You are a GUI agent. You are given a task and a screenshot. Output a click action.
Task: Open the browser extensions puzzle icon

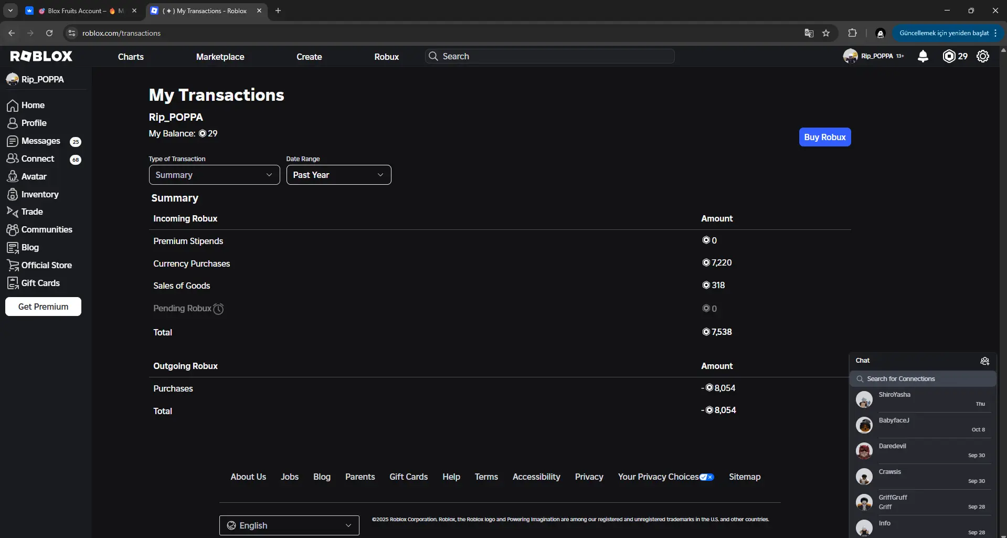pyautogui.click(x=852, y=33)
